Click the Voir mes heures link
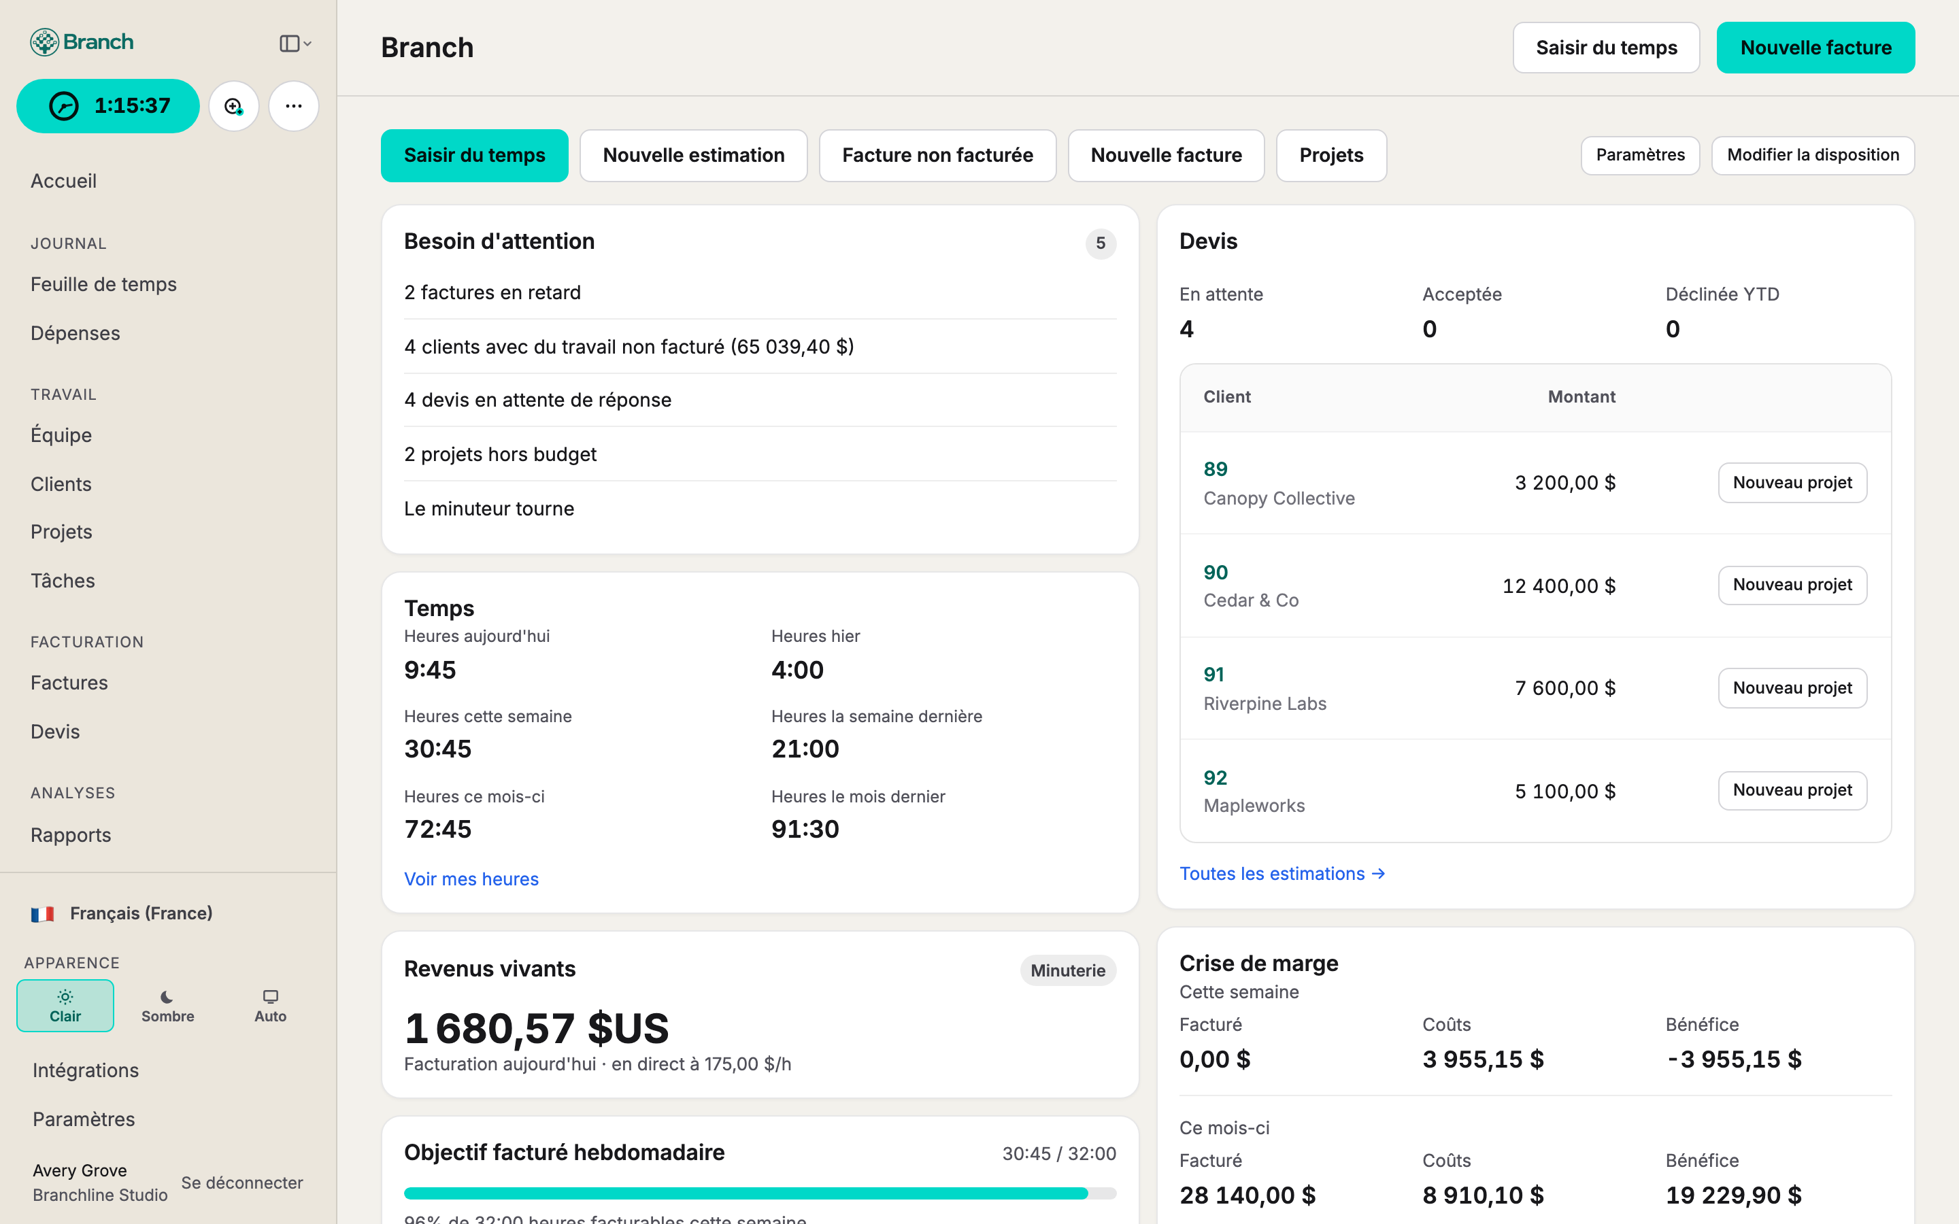1959x1224 pixels. tap(471, 879)
